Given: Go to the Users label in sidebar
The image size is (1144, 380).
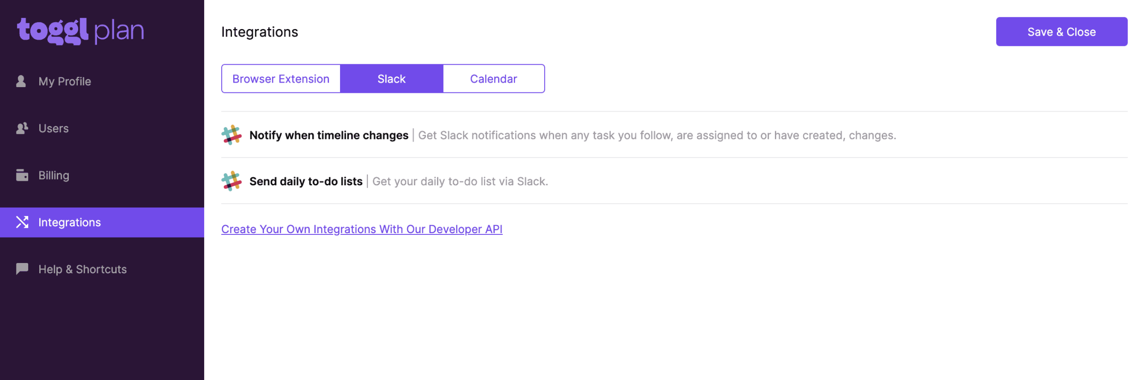Looking at the screenshot, I should point(54,129).
